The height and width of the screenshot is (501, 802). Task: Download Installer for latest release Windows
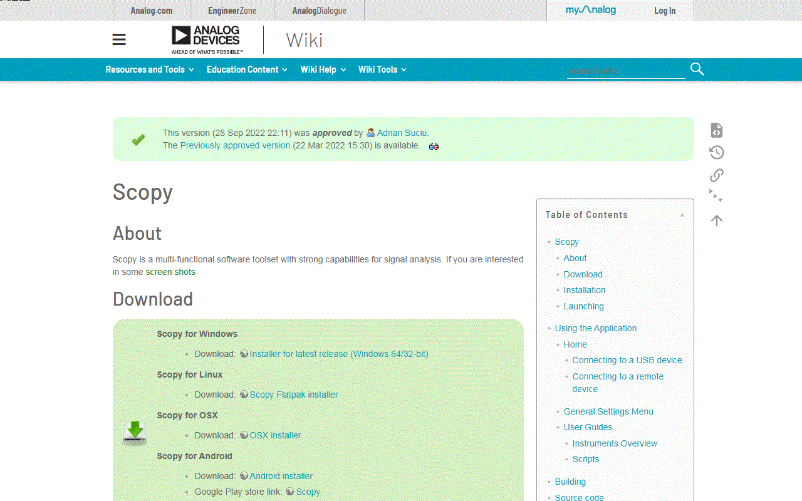[339, 354]
